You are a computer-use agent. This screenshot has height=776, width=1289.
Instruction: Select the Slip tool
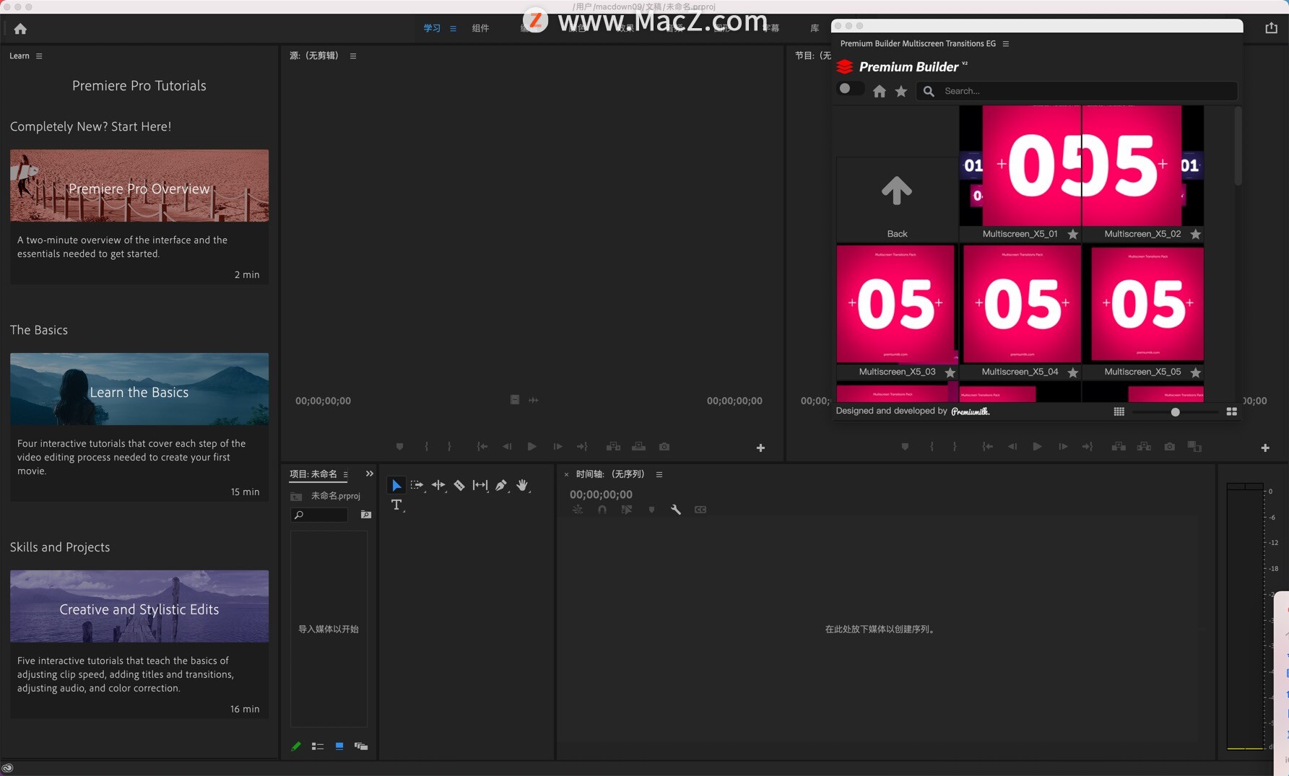(480, 485)
